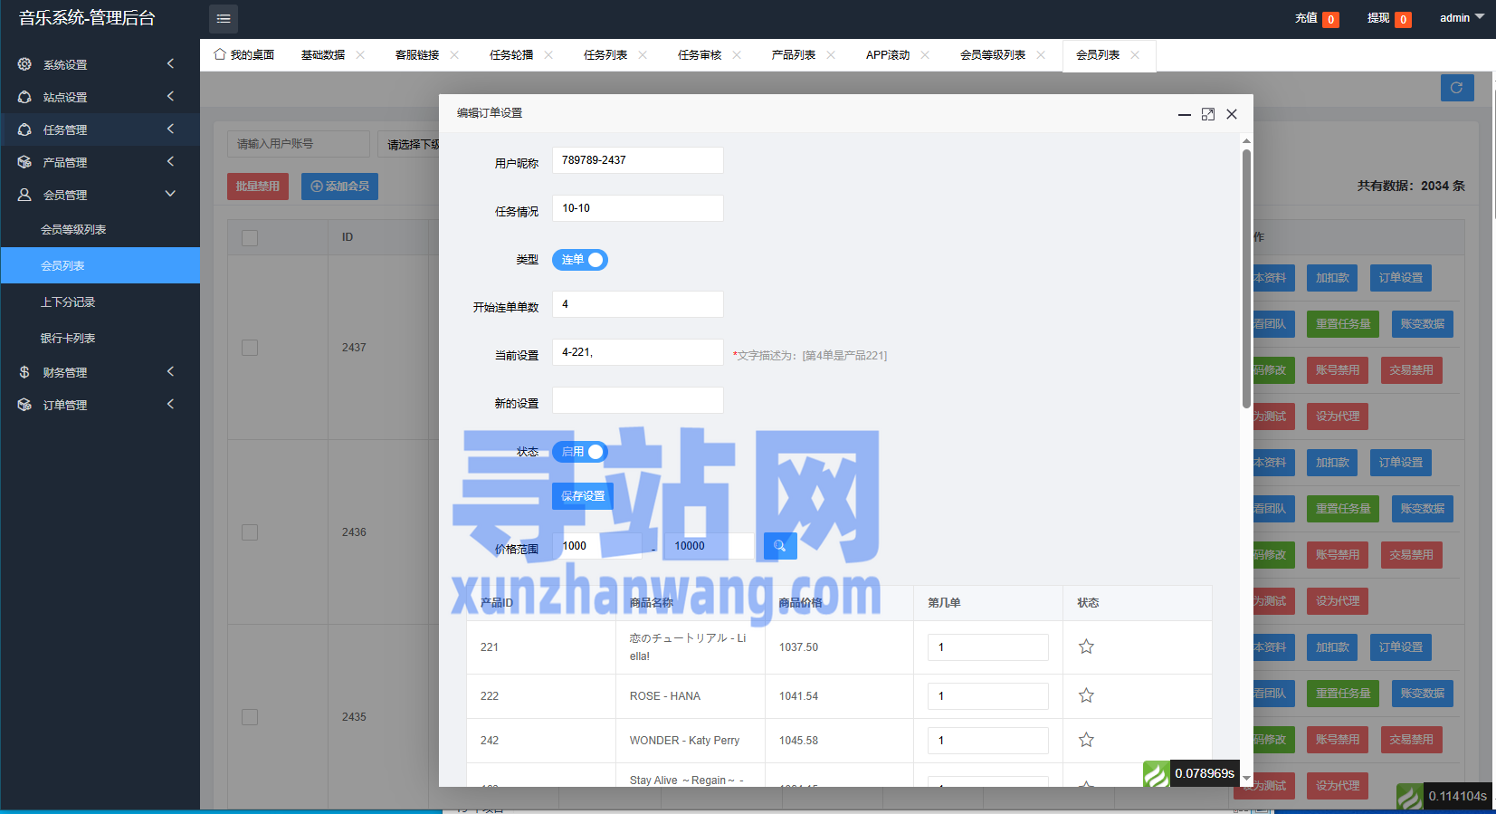Check the checkbox for member 2437
This screenshot has width=1496, height=814.
tap(250, 348)
